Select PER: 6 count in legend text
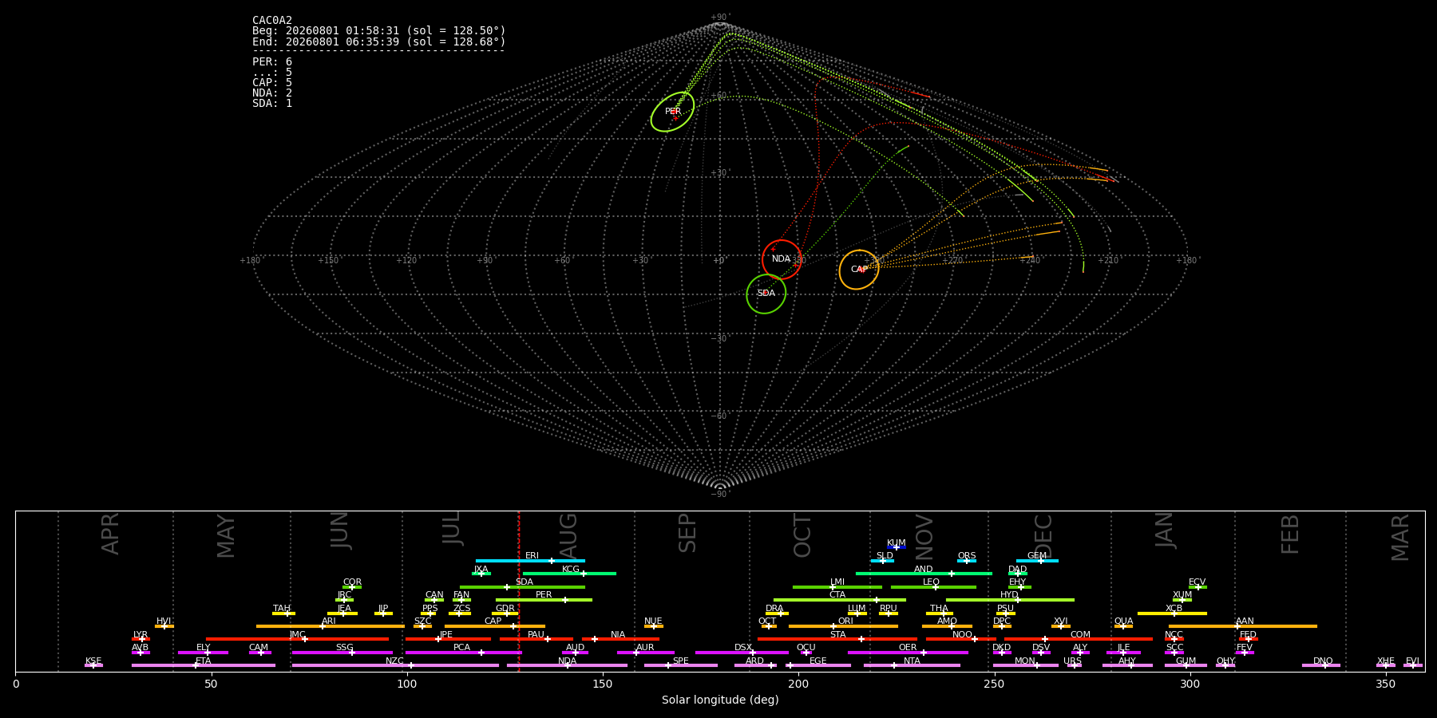The image size is (1437, 718). (272, 61)
